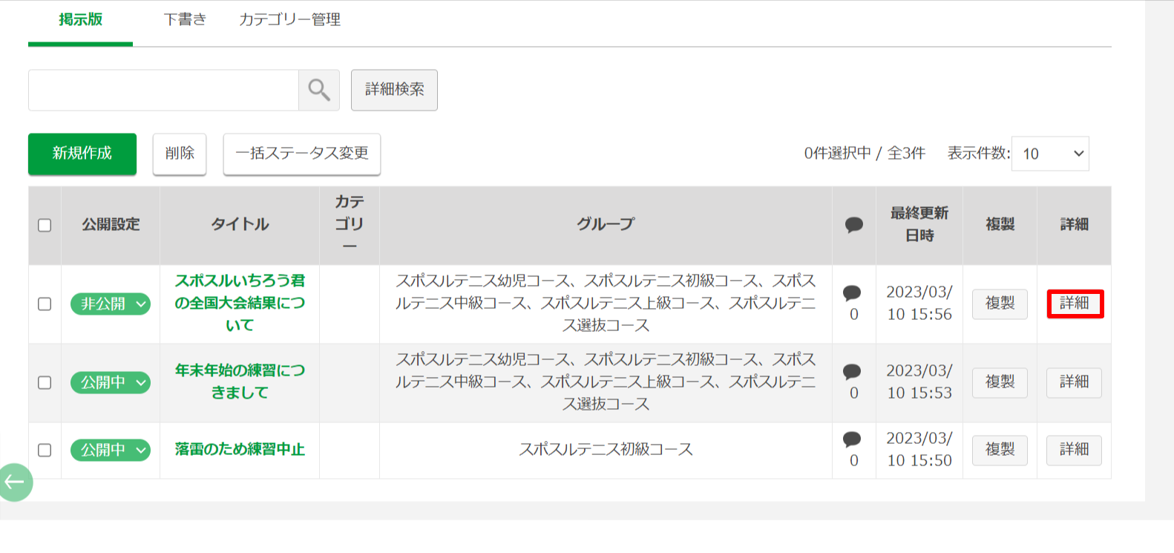1174x553 pixels.
Task: Click the 一括ステータス変更 button
Action: [302, 154]
